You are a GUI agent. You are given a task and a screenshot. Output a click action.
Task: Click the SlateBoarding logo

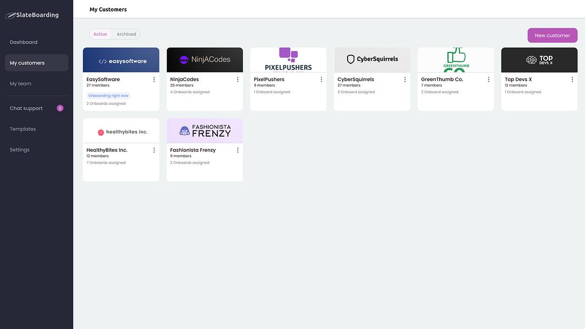[32, 15]
